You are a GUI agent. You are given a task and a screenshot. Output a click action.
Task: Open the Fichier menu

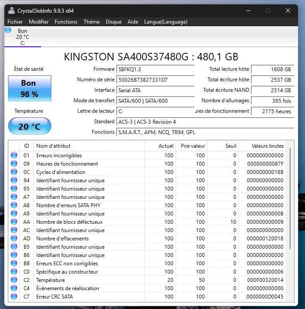coord(15,22)
